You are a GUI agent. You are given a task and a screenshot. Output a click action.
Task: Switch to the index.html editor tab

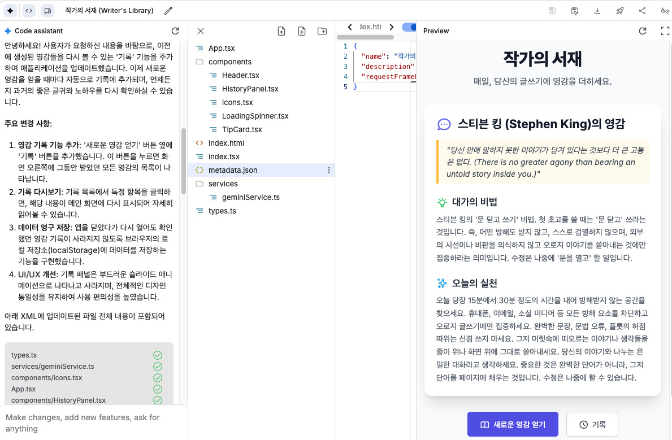pyautogui.click(x=370, y=26)
